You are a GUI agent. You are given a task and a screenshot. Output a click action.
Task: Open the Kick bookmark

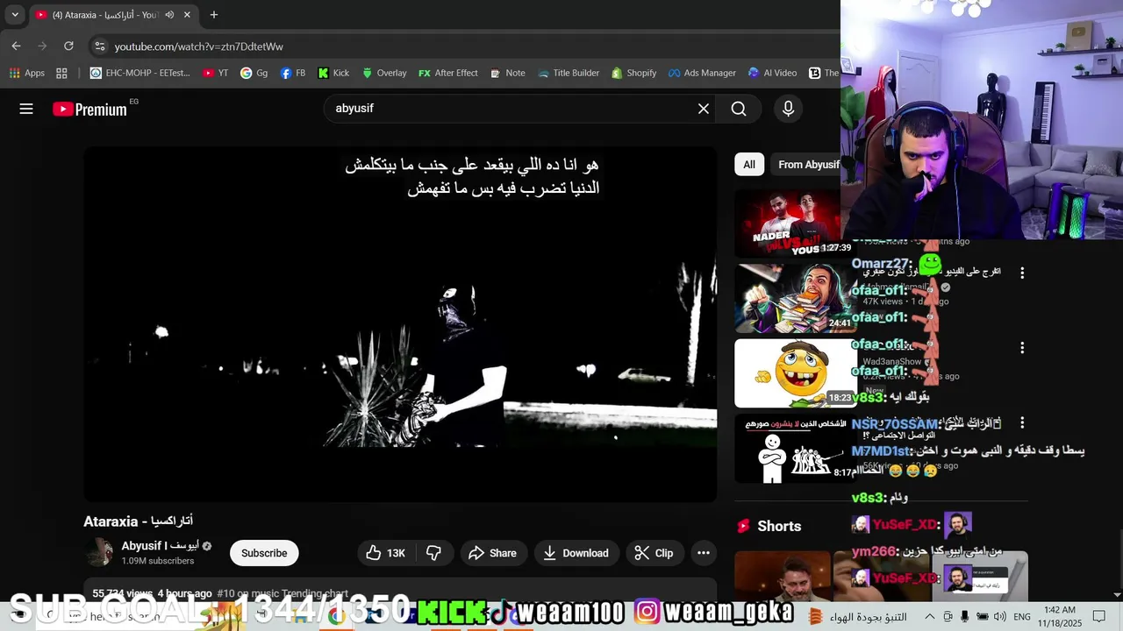pyautogui.click(x=333, y=73)
